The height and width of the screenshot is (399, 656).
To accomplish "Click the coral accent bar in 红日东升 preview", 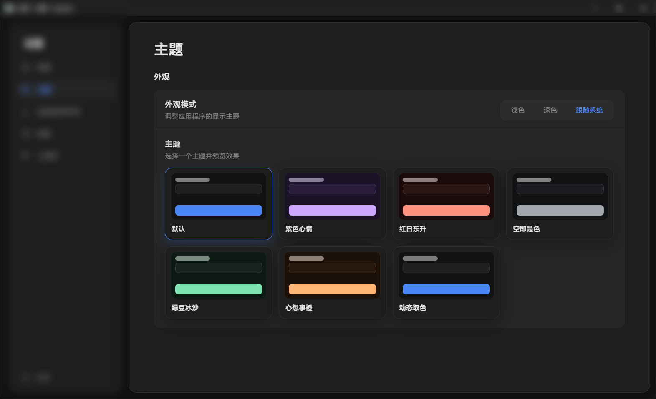I will 446,211.
